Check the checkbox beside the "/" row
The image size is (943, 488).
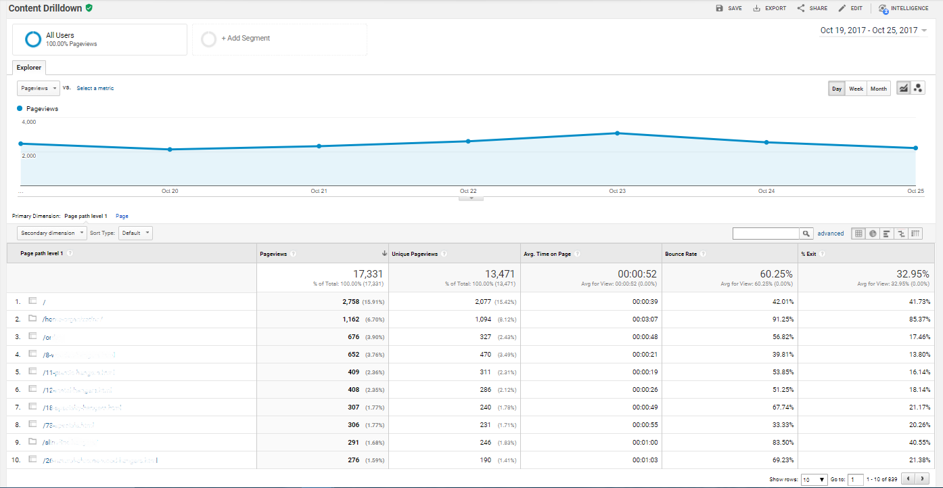32,301
